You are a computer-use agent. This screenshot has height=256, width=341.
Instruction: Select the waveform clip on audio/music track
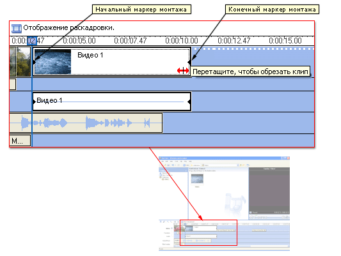(x=86, y=123)
